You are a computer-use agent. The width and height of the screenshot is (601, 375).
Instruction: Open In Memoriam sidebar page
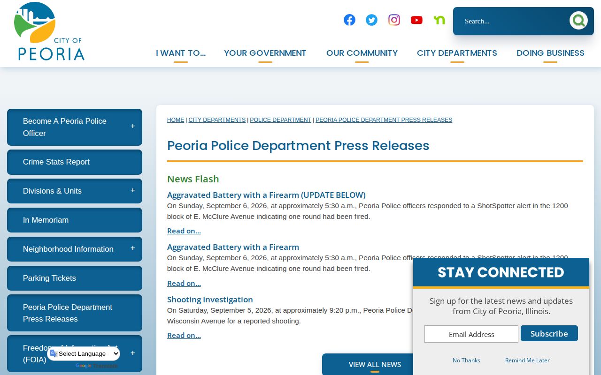tap(75, 220)
